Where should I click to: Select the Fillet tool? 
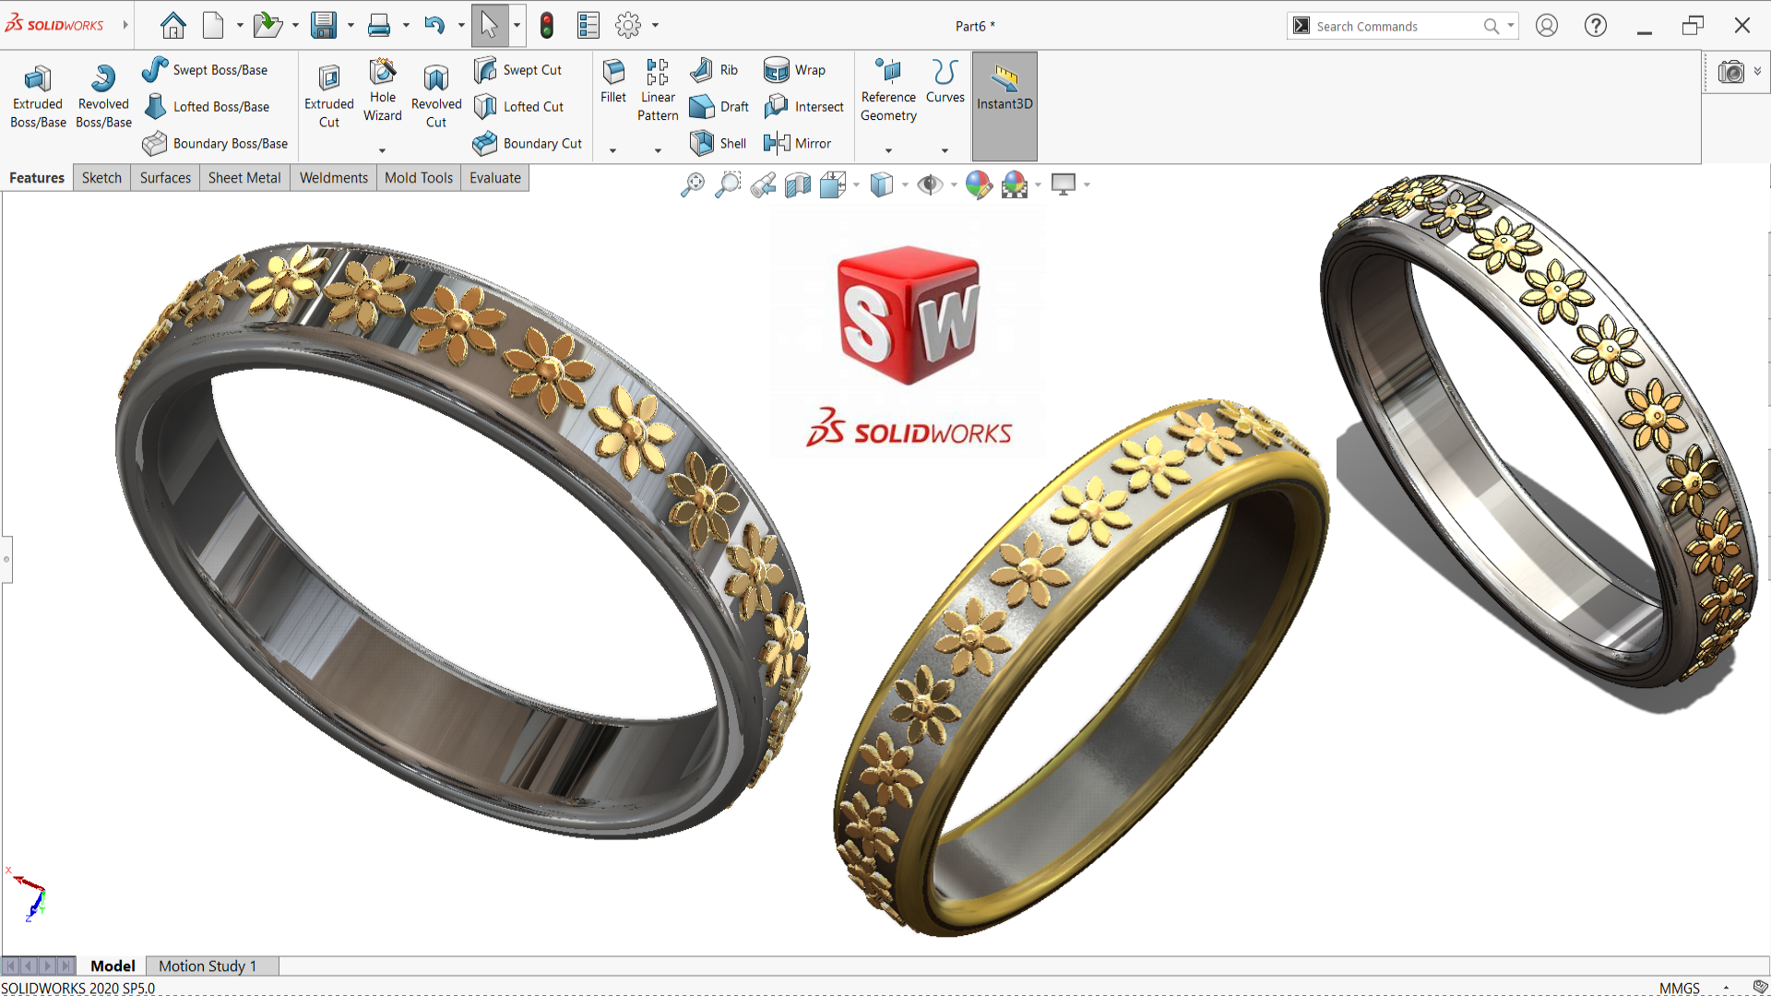click(x=612, y=82)
